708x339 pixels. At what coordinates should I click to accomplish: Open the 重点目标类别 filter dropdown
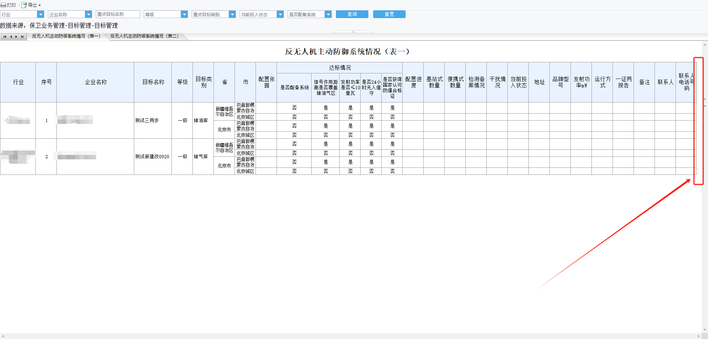(232, 14)
